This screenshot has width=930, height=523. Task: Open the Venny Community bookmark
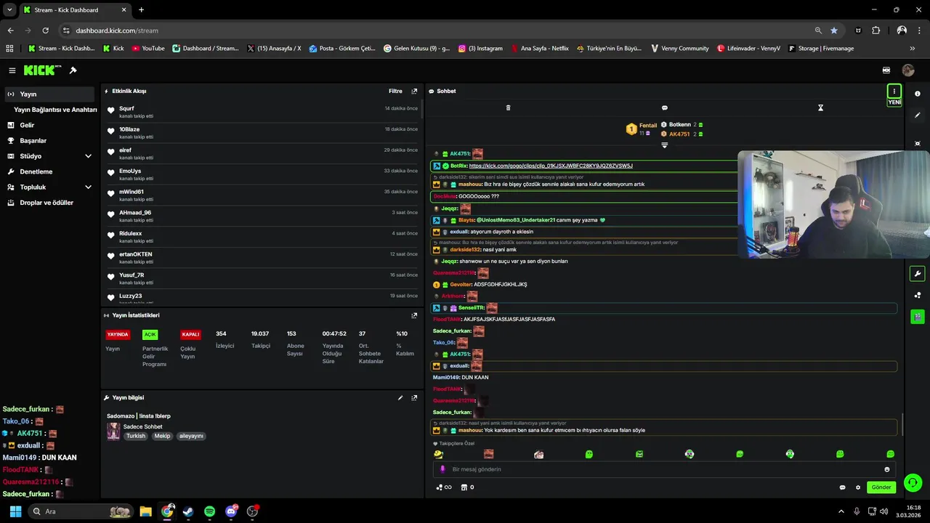click(x=680, y=49)
